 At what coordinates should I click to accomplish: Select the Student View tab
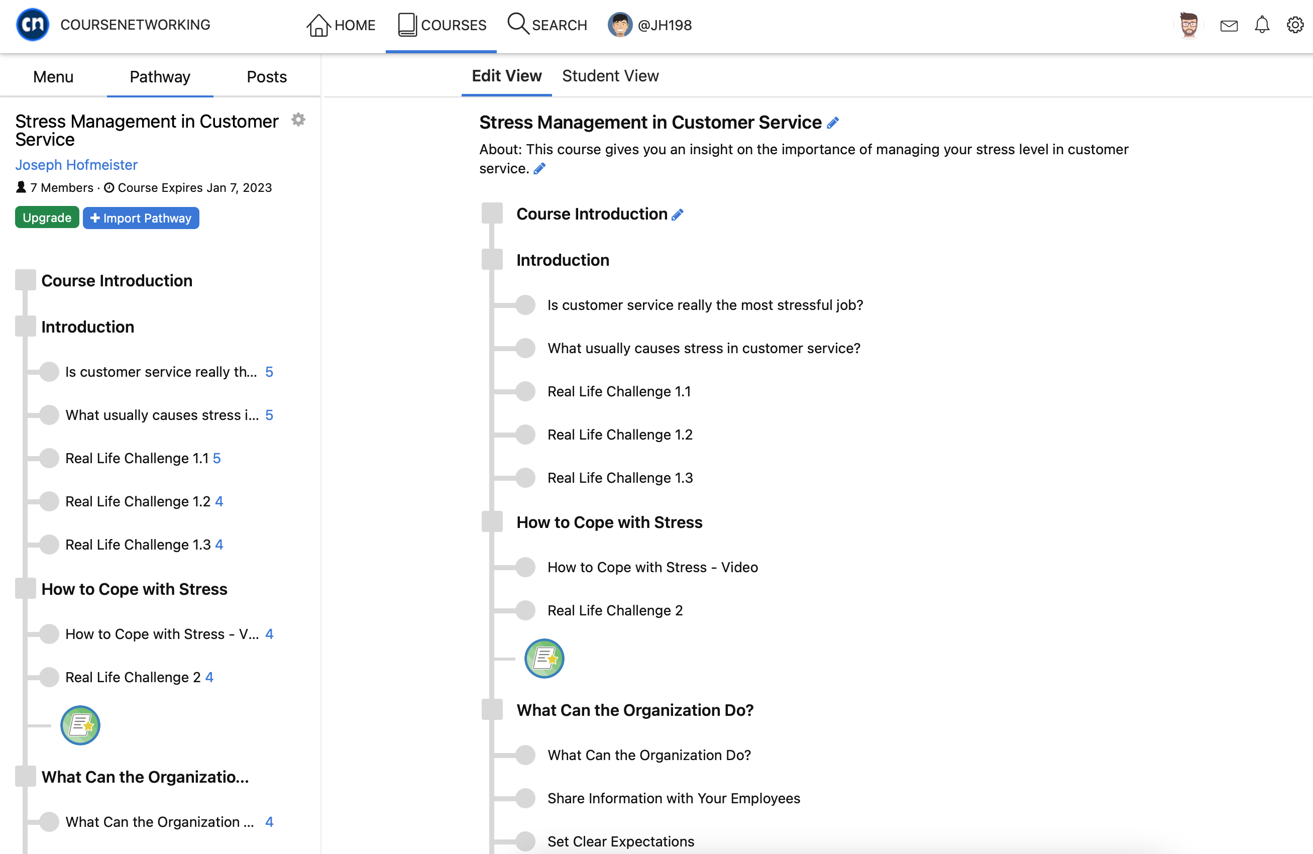(610, 75)
